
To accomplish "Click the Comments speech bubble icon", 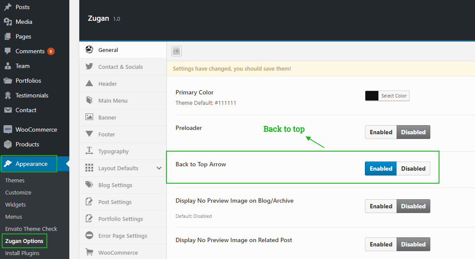I will coord(8,51).
